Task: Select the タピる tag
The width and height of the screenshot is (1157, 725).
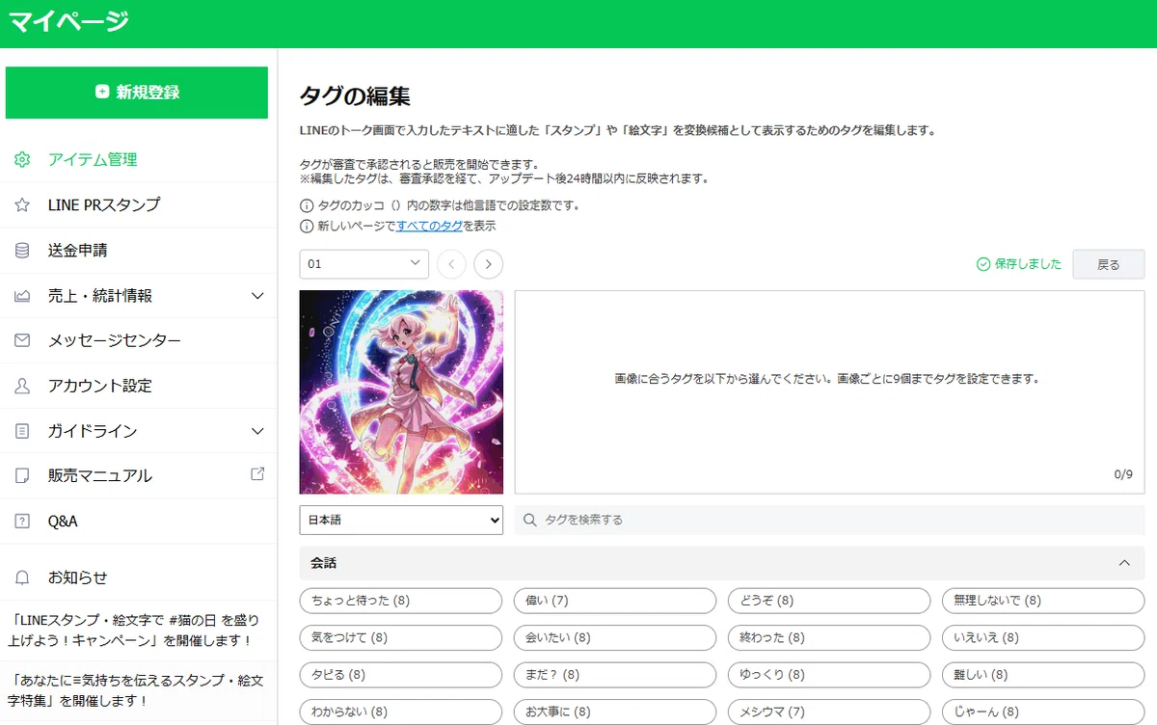Action: [x=401, y=675]
